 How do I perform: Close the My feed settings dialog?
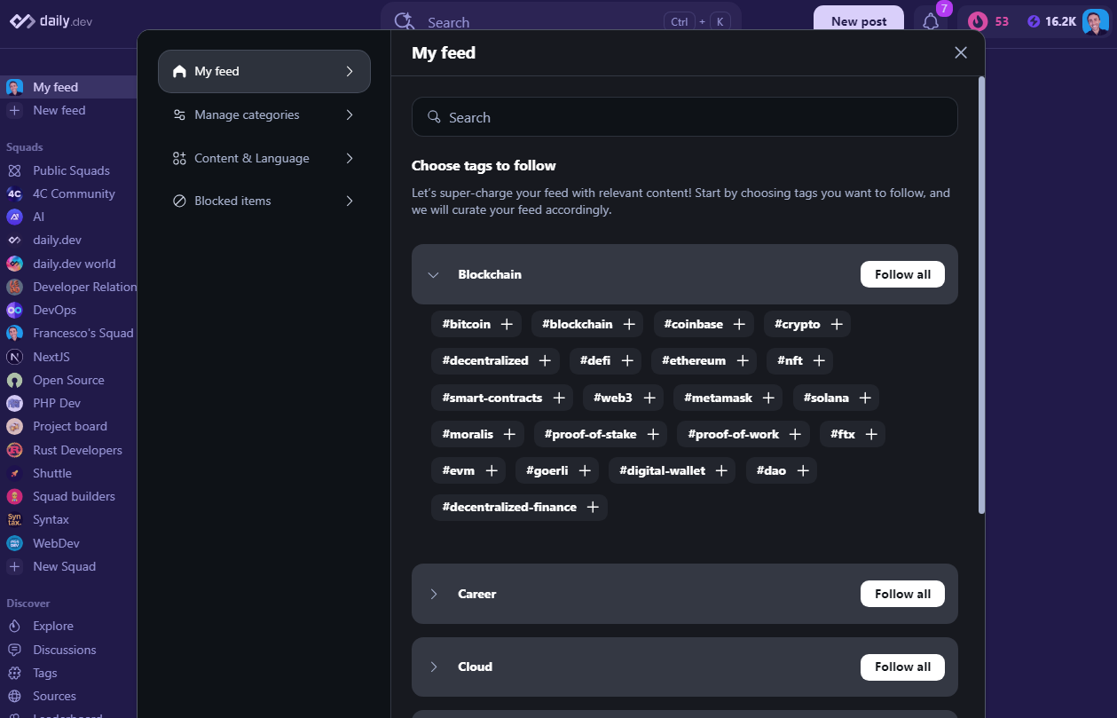961,52
